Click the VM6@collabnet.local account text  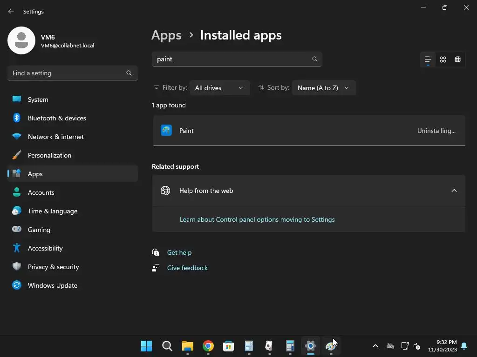68,46
